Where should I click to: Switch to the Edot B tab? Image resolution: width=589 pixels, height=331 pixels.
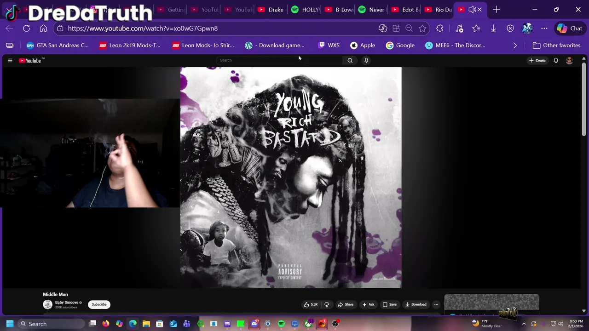click(405, 10)
